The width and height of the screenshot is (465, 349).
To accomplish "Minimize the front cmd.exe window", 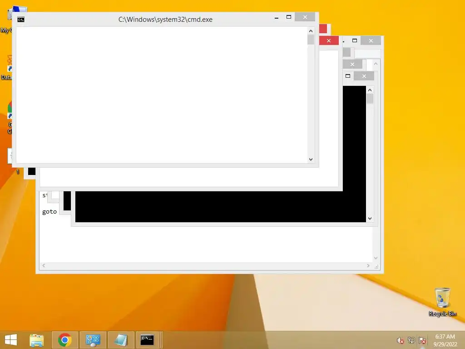I will pyautogui.click(x=277, y=18).
